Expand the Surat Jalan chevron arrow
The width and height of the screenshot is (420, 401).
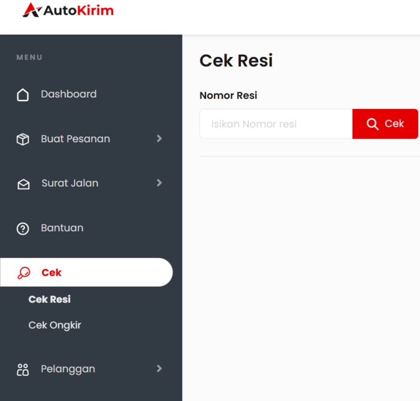[159, 183]
